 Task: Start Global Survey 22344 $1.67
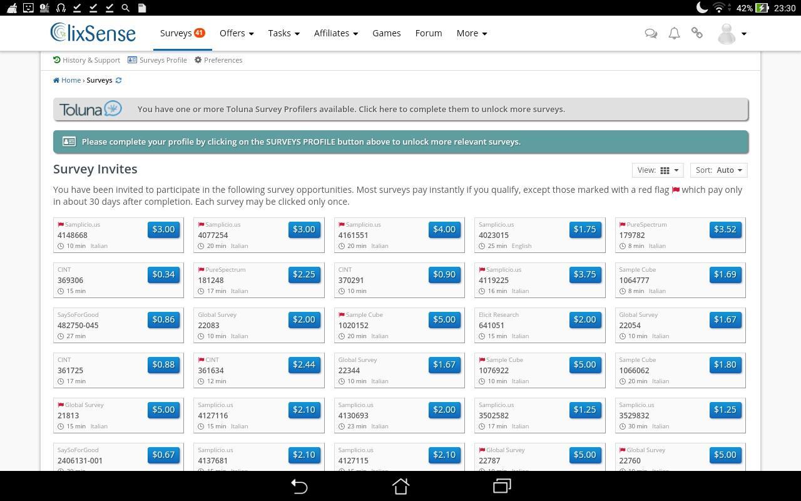[x=444, y=364]
